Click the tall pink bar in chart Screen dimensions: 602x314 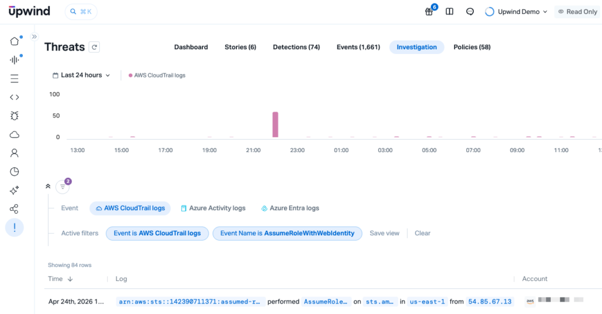[275, 124]
